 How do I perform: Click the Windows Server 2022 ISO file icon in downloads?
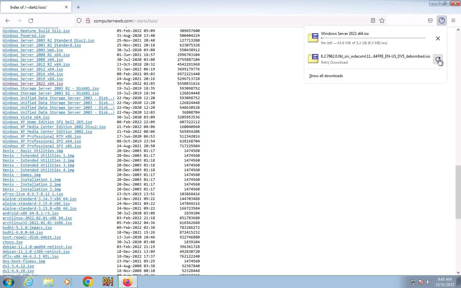click(x=313, y=38)
